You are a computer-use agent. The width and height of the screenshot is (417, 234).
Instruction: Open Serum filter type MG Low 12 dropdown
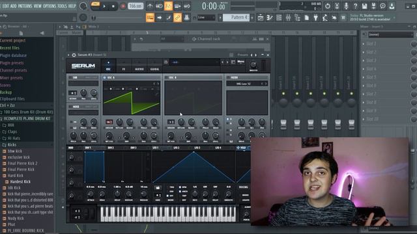pyautogui.click(x=244, y=84)
